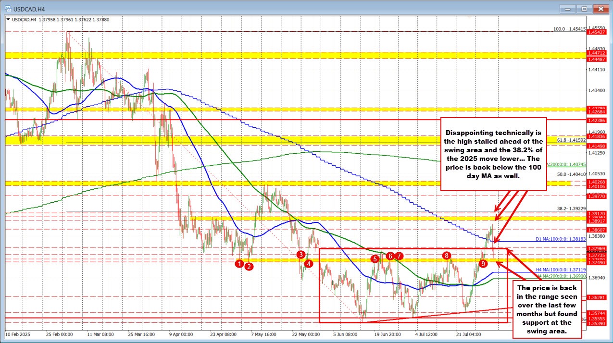Click the 1.36940 price scale value
Screen dimensions: 613x343
[x=598, y=278]
